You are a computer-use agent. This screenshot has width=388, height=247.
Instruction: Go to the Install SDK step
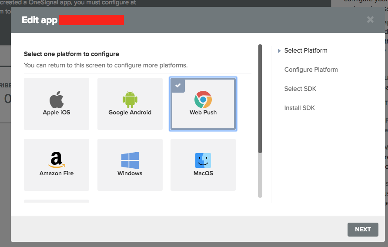tap(299, 108)
